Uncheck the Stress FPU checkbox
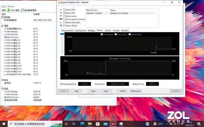The height and width of the screenshot is (127, 204). [64, 13]
